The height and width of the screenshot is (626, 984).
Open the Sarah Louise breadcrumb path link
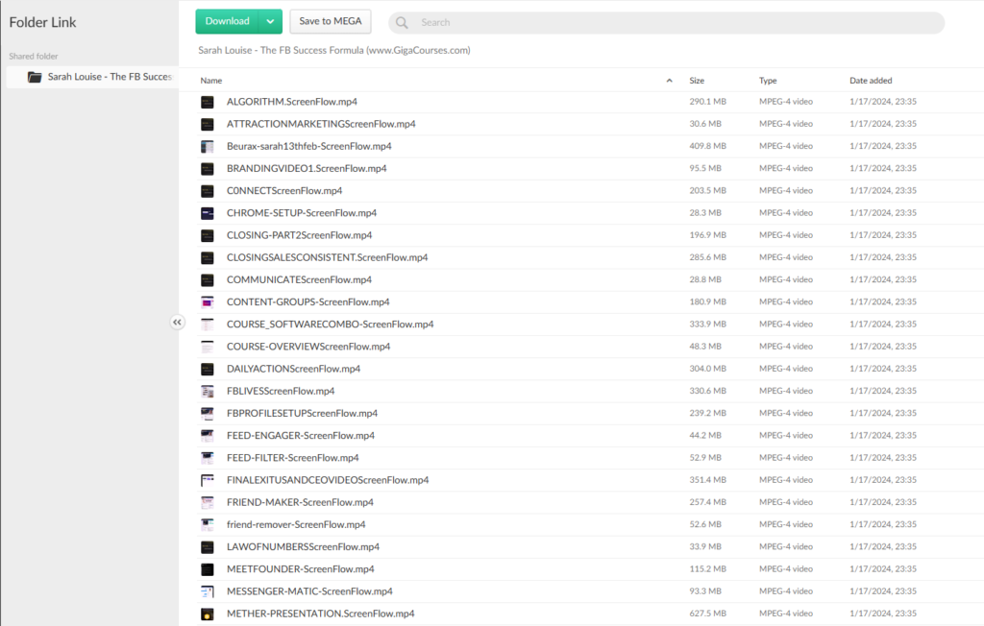click(333, 50)
